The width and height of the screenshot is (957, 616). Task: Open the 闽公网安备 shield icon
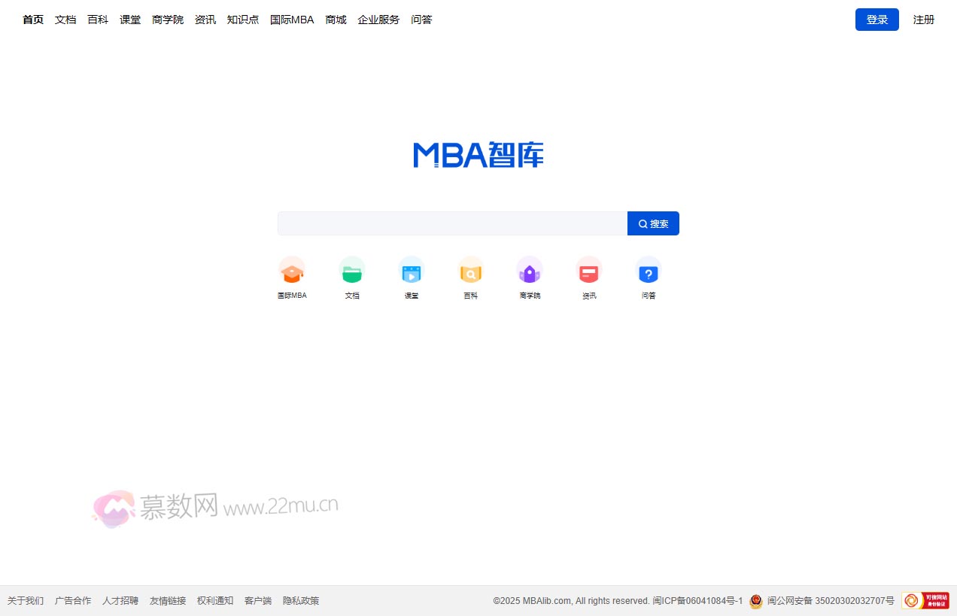click(x=755, y=600)
